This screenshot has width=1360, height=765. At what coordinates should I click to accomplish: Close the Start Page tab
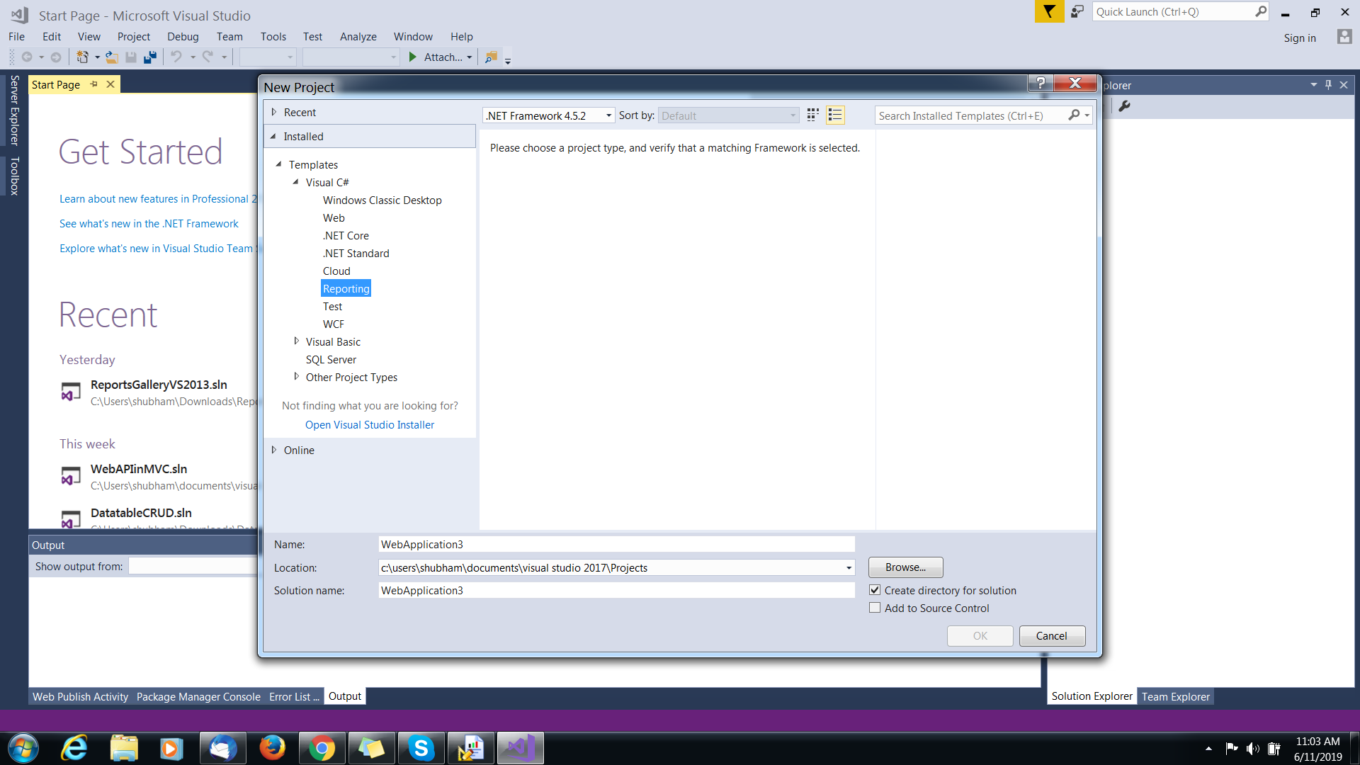coord(110,84)
